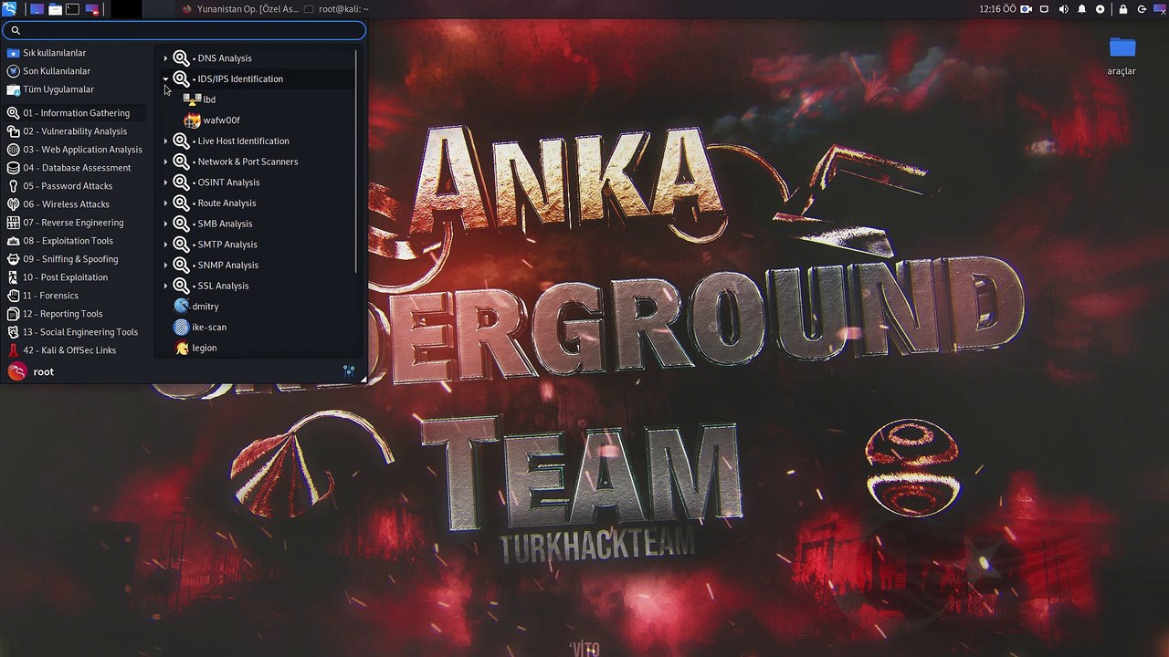The width and height of the screenshot is (1169, 657).
Task: Click the OSINT Analysis label
Action: pos(226,182)
